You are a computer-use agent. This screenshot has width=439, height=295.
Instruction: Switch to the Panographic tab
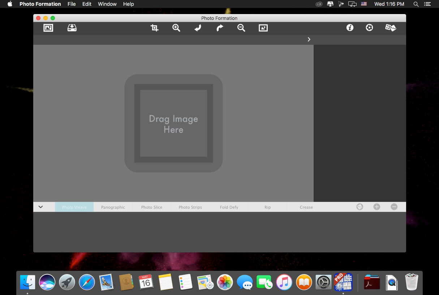(113, 207)
